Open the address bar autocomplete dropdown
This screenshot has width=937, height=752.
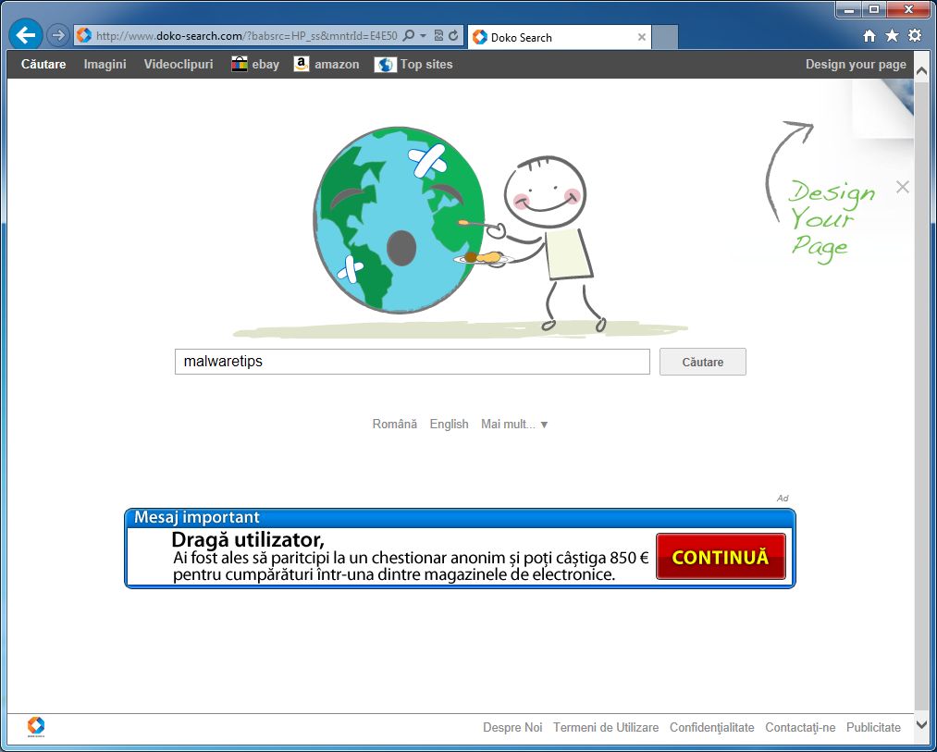pyautogui.click(x=422, y=35)
